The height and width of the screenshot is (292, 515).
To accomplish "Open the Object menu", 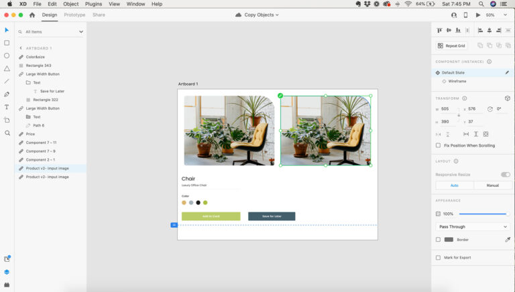I will pos(70,4).
